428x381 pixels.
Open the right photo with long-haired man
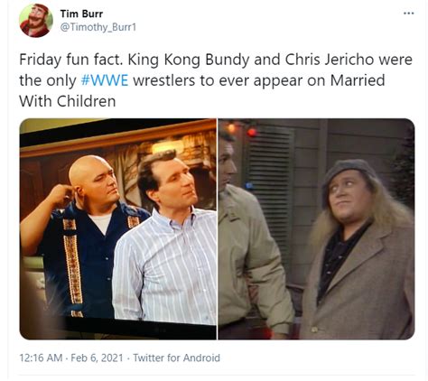(316, 229)
